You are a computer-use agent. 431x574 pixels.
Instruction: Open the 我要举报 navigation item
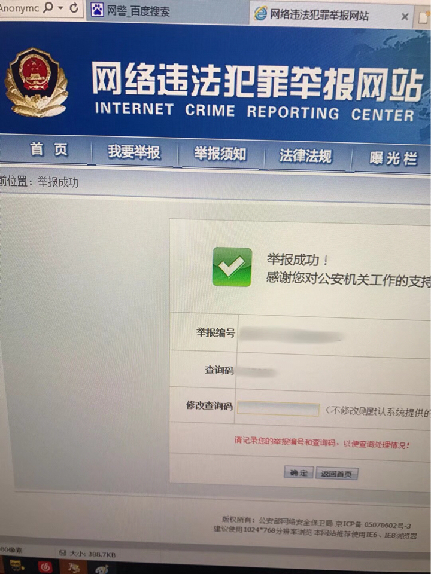(133, 152)
